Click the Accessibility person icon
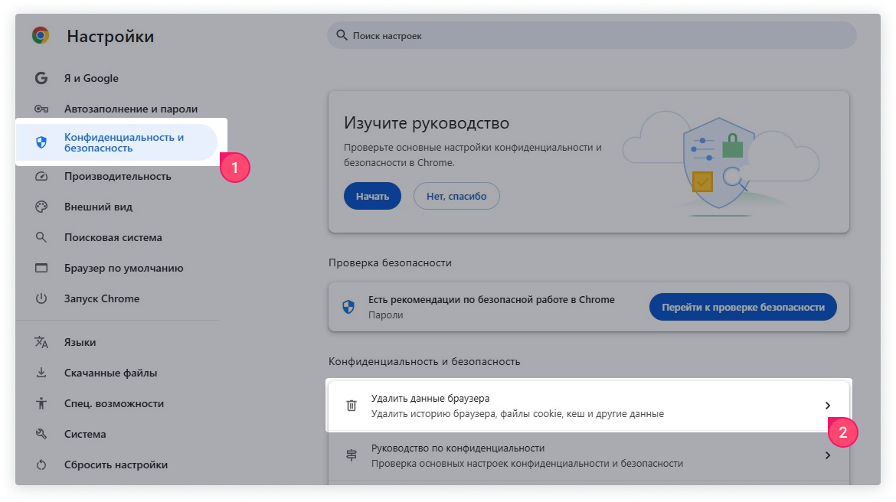896x502 pixels. tap(41, 403)
